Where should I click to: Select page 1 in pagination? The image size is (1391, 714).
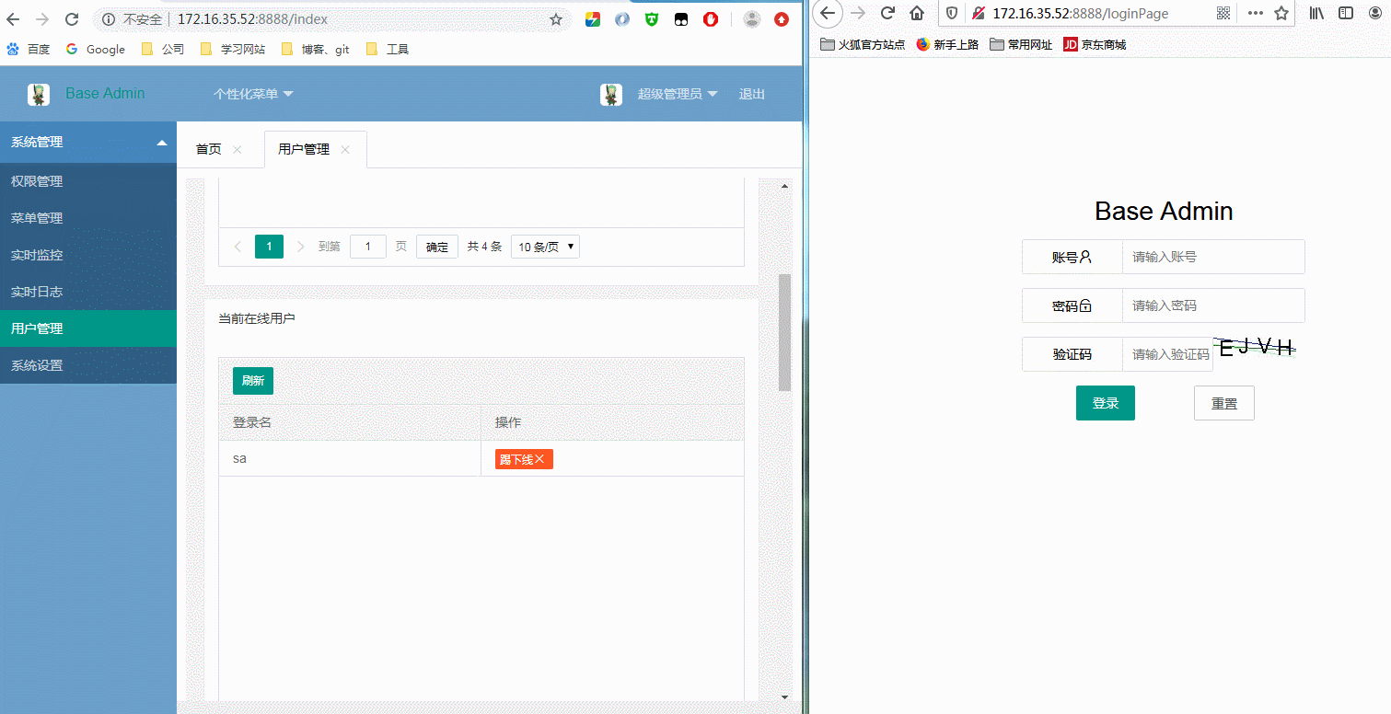[269, 247]
